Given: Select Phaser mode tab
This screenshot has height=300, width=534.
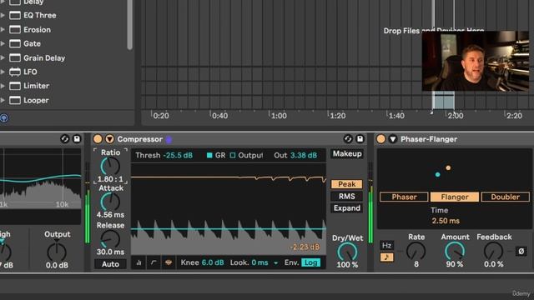Looking at the screenshot, I should click(x=404, y=197).
